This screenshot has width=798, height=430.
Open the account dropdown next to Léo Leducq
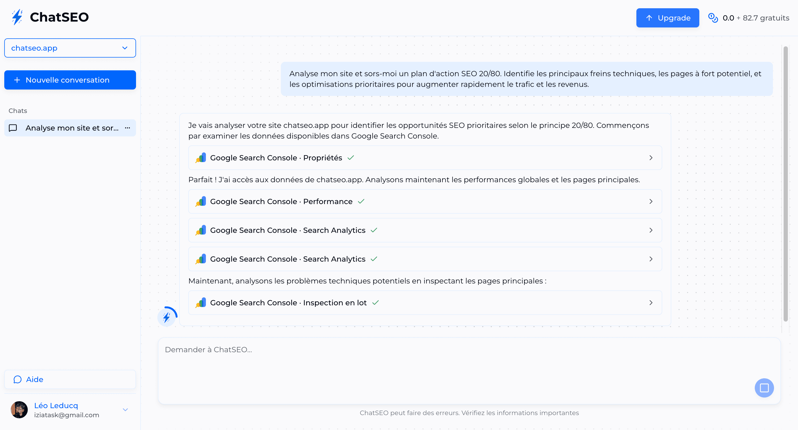(125, 409)
